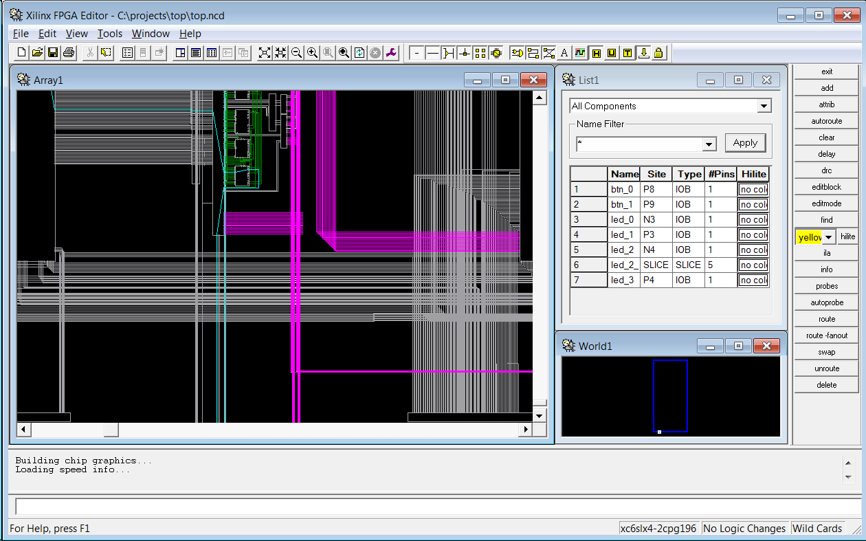The width and height of the screenshot is (866, 541).
Task: Open the yellow highlight color dropdown
Action: (829, 236)
